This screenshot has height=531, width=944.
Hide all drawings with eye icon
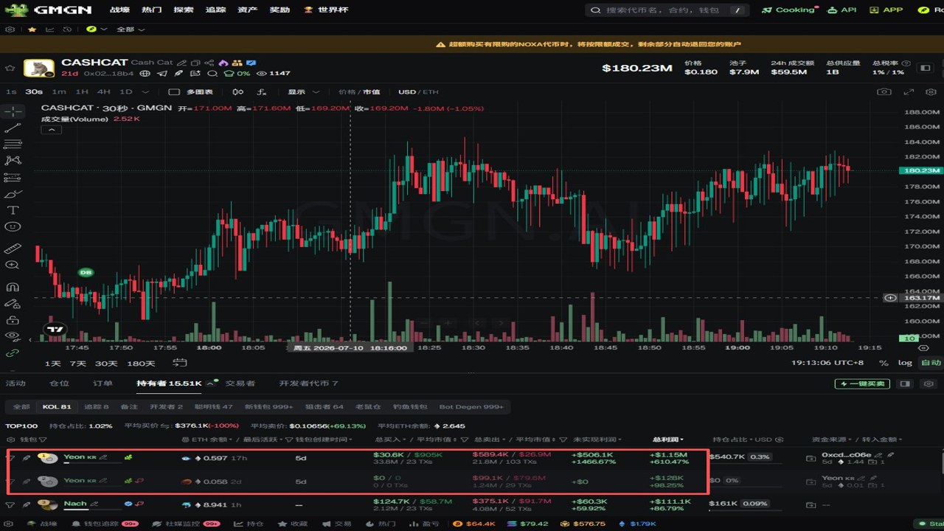(x=13, y=336)
